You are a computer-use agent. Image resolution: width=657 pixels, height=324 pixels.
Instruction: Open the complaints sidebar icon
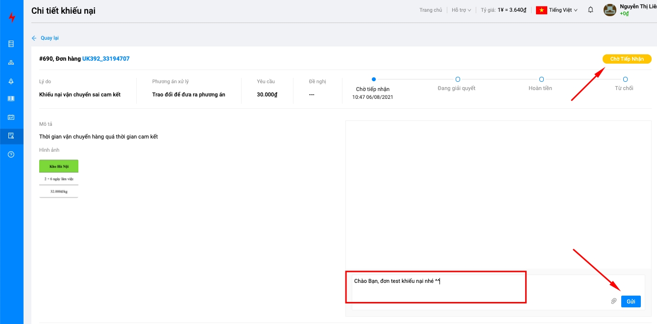[11, 136]
